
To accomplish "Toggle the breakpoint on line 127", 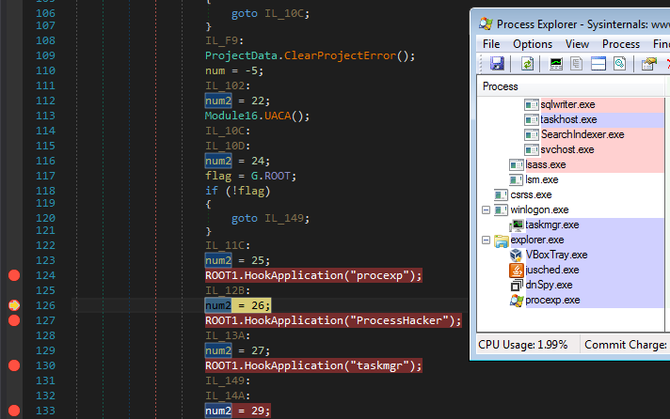I will (14, 320).
